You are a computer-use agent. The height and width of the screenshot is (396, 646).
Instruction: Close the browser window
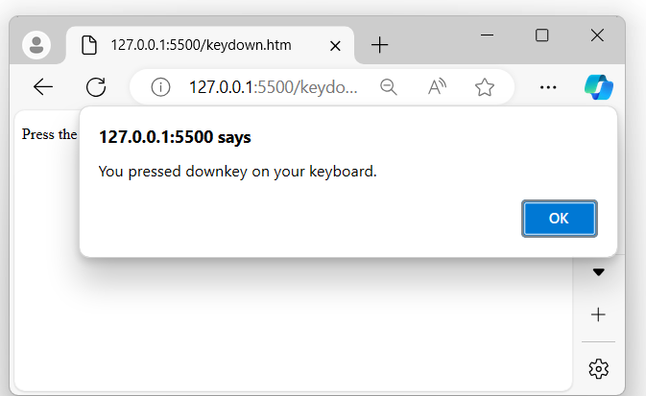(x=597, y=35)
